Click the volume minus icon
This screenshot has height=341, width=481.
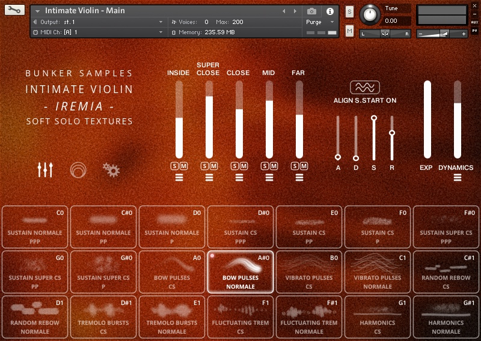tap(420, 34)
